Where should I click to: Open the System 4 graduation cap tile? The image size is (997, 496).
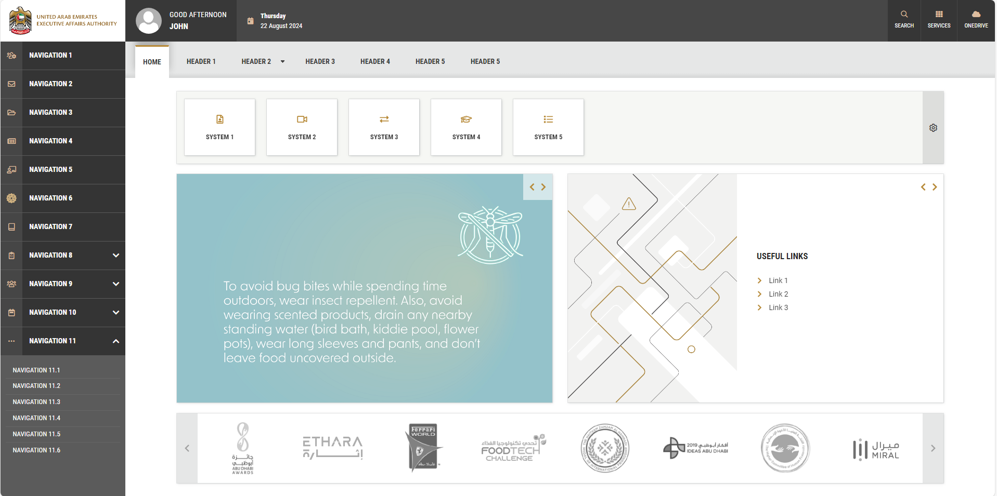[x=466, y=127]
